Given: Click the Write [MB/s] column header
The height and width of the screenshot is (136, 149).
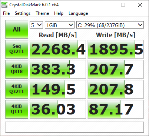Looking at the screenshot, I should pos(116,35).
